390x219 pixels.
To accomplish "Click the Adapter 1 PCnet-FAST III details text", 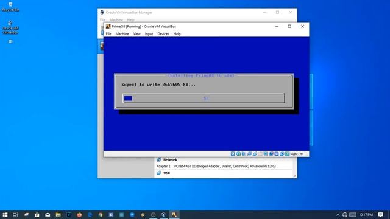I will tap(225, 166).
